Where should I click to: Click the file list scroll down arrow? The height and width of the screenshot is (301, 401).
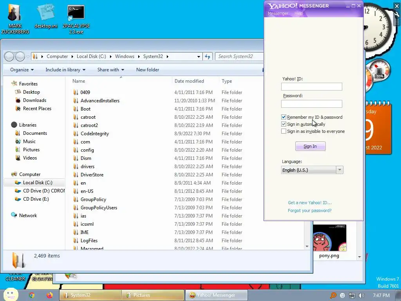307,246
